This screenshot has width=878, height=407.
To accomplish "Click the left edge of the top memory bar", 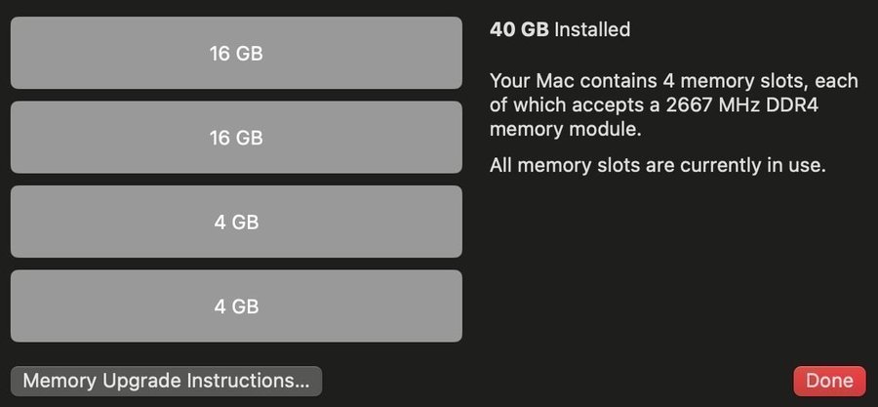I will pyautogui.click(x=20, y=53).
